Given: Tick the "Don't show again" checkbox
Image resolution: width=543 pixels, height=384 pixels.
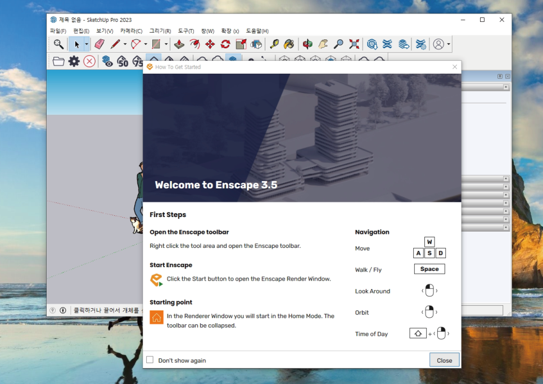Looking at the screenshot, I should (x=150, y=360).
